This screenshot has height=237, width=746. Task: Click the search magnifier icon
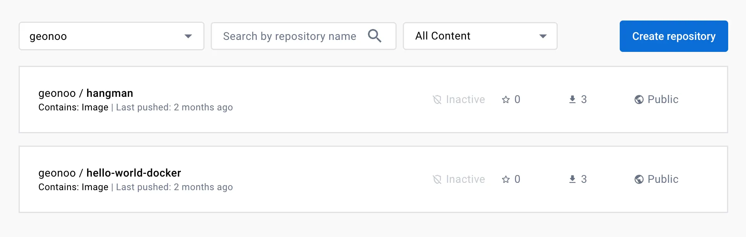(x=374, y=36)
